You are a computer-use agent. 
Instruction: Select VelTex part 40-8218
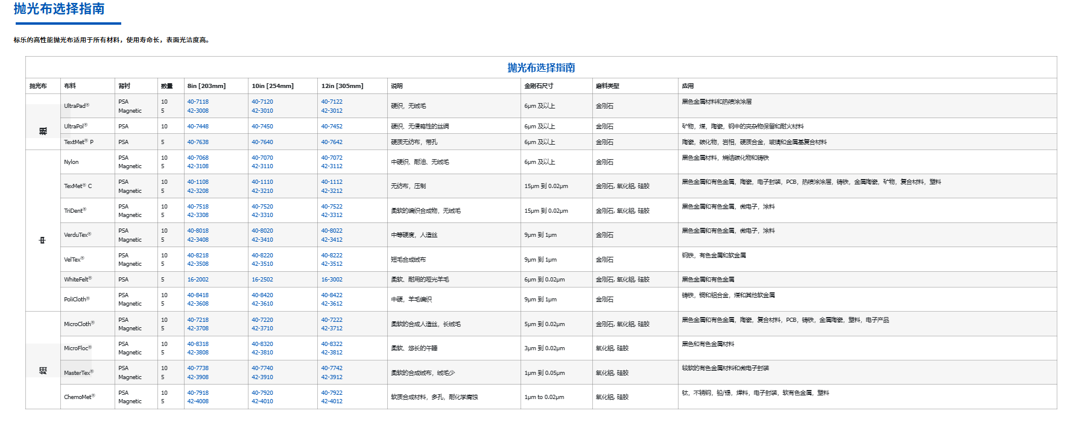[x=198, y=256]
